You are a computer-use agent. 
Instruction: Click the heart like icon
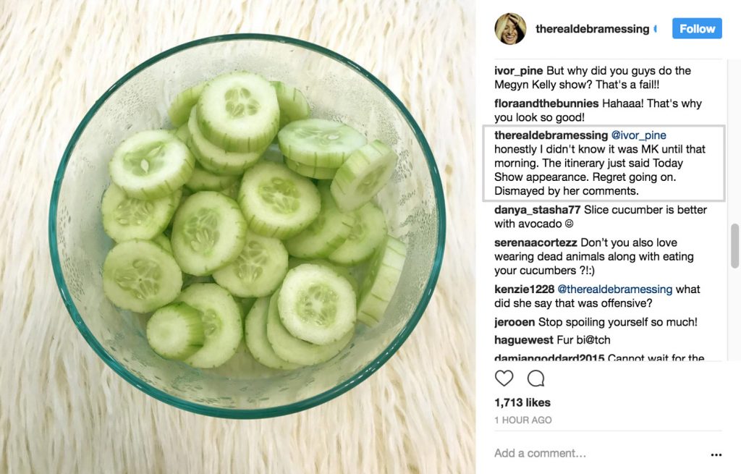(504, 378)
